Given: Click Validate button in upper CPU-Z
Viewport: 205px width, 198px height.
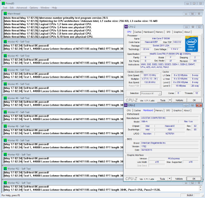Looking at the screenshot, I should tap(179, 100).
